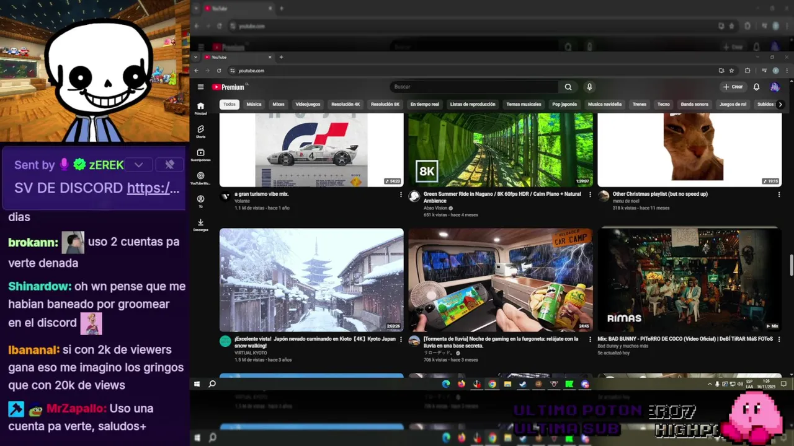Open the Discord https link in chat
This screenshot has width=794, height=446.
[x=153, y=188]
